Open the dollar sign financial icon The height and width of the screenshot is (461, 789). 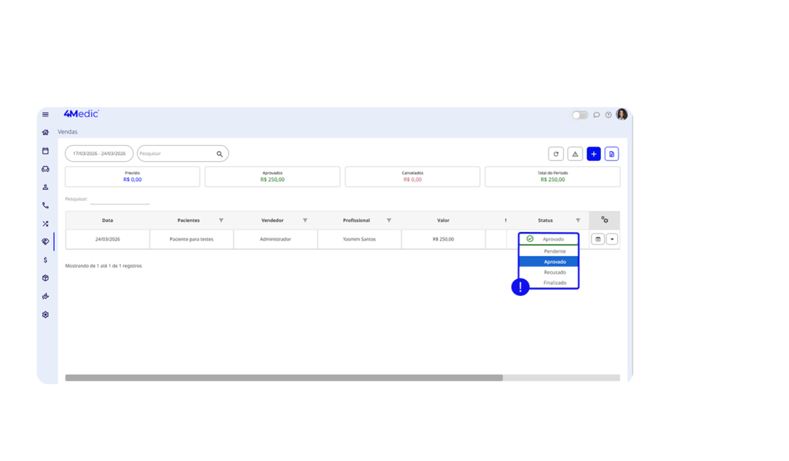tap(45, 260)
